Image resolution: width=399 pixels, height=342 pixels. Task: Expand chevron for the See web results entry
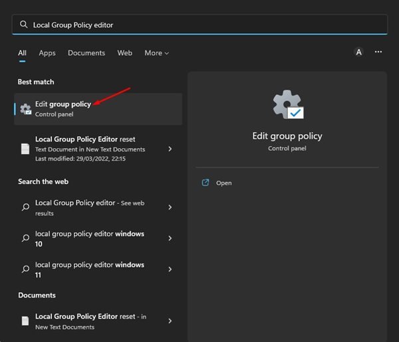pos(170,207)
